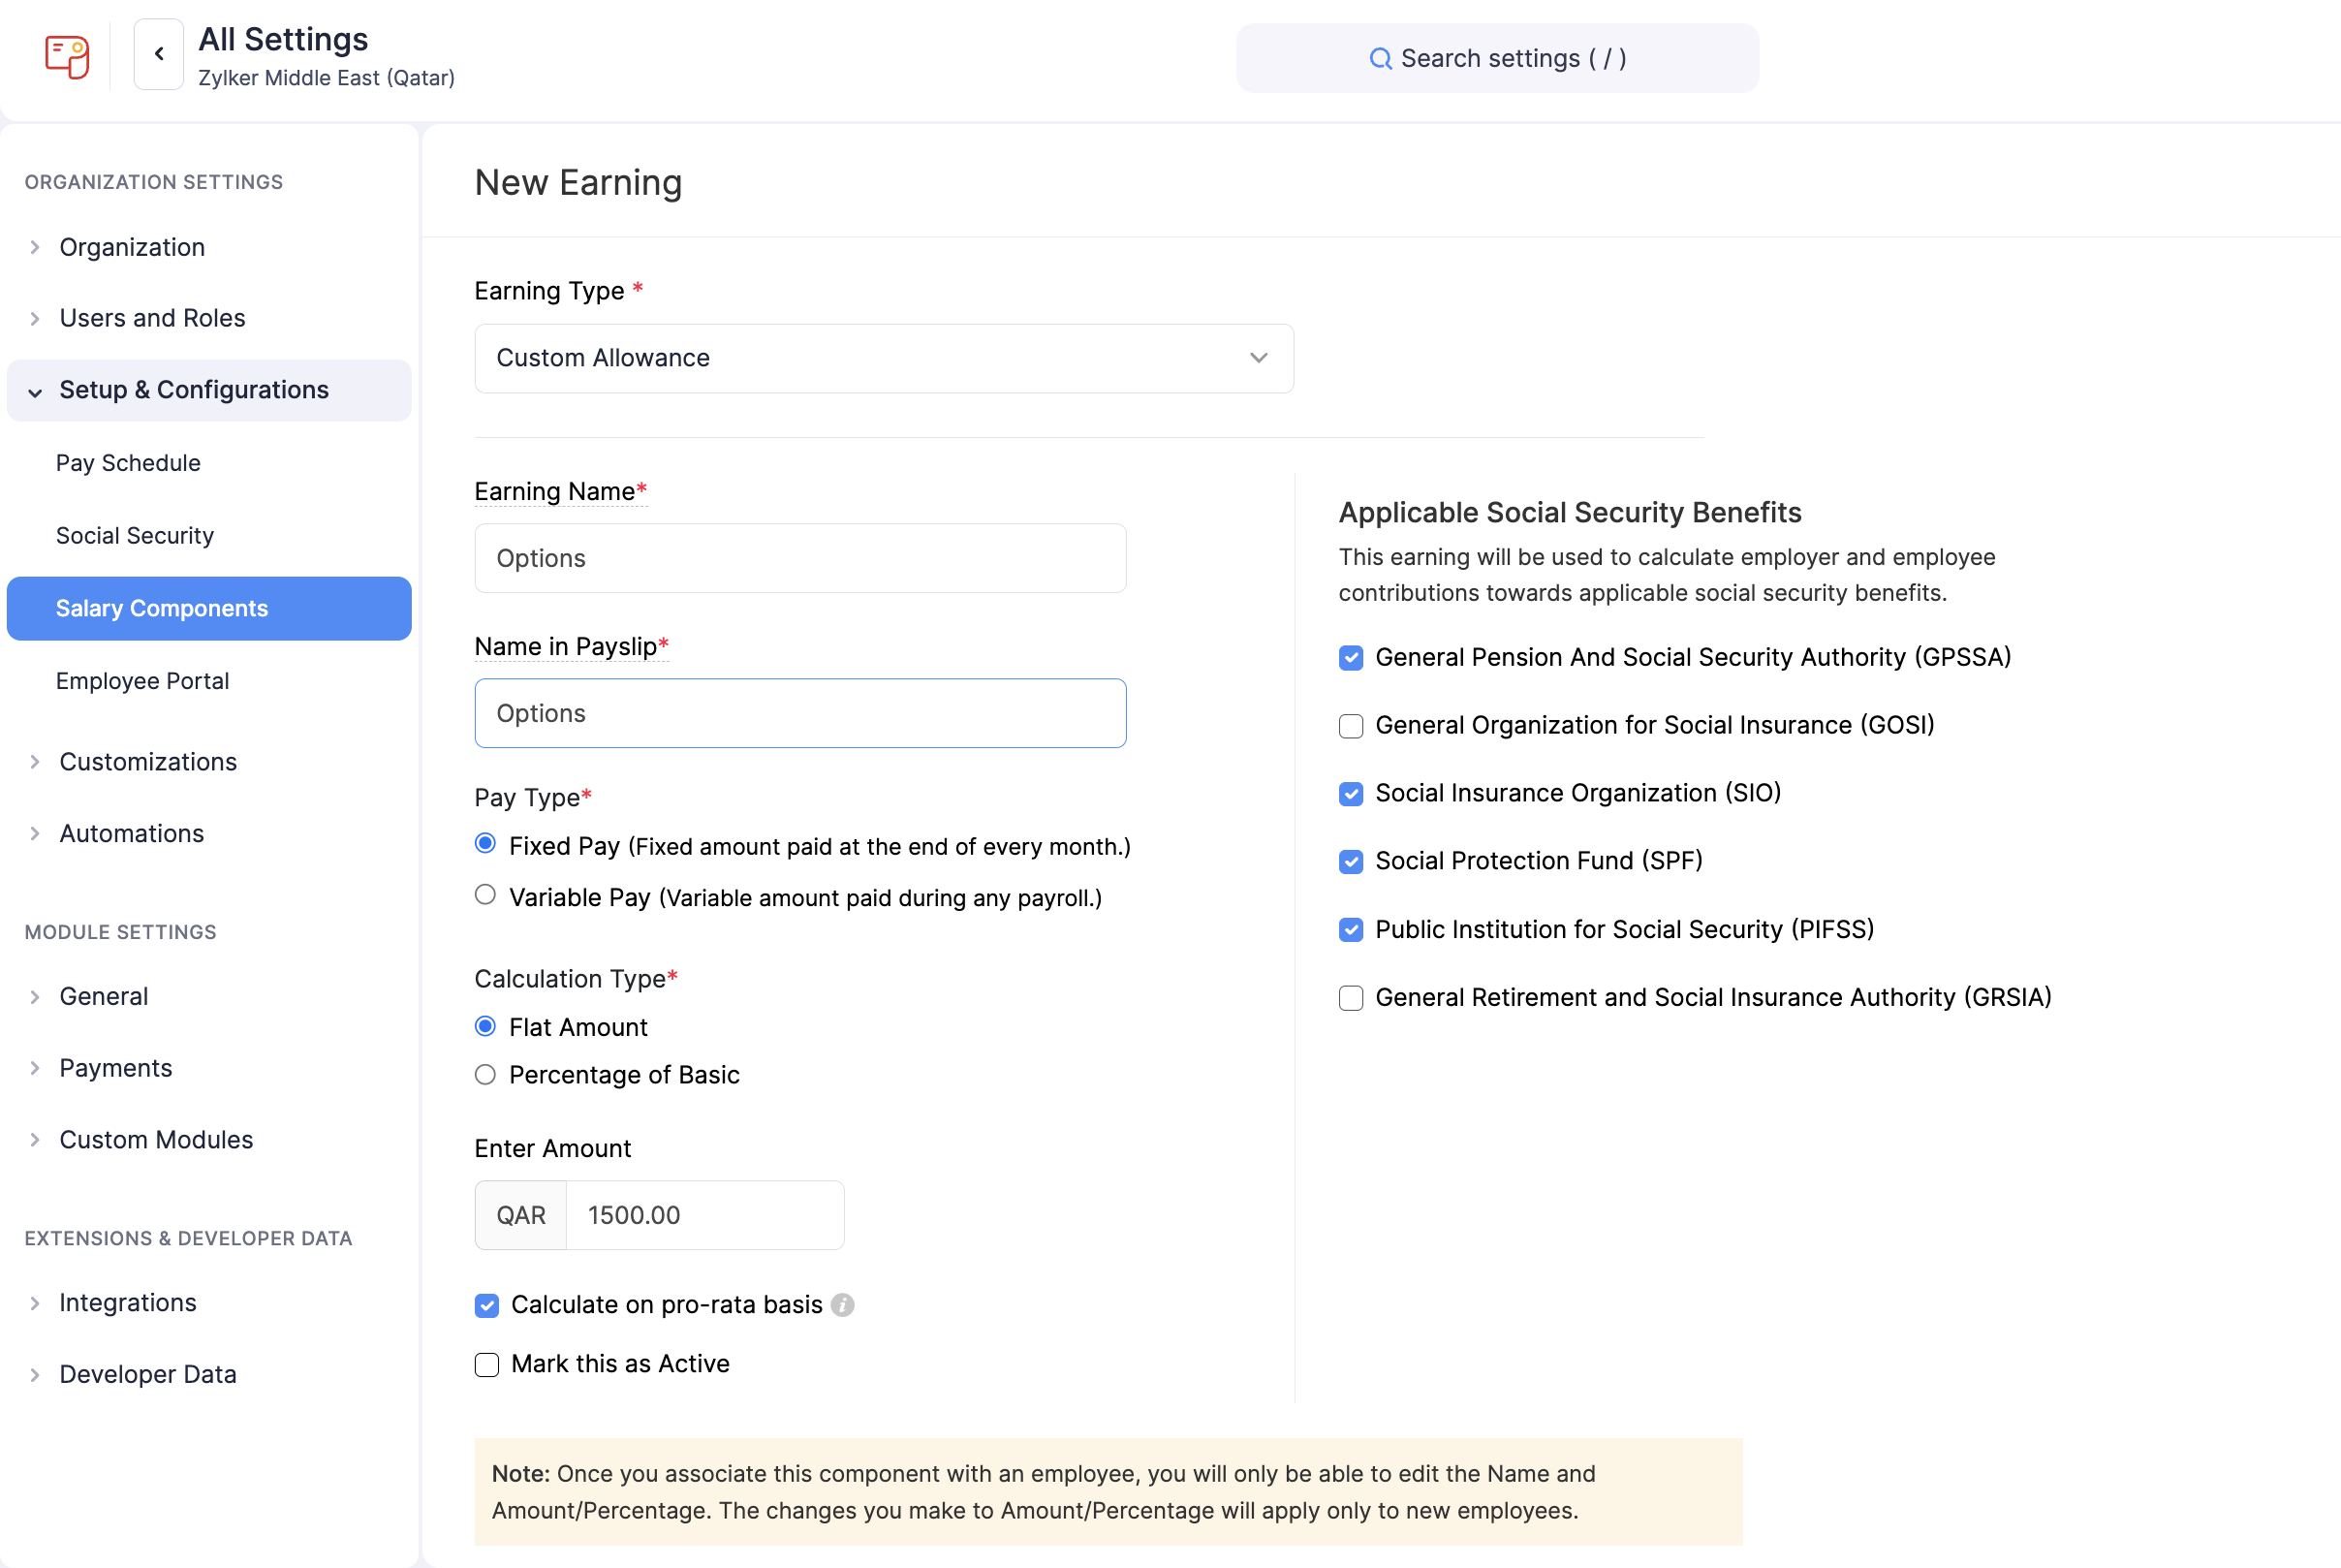Expand the Customizations section

tap(148, 762)
